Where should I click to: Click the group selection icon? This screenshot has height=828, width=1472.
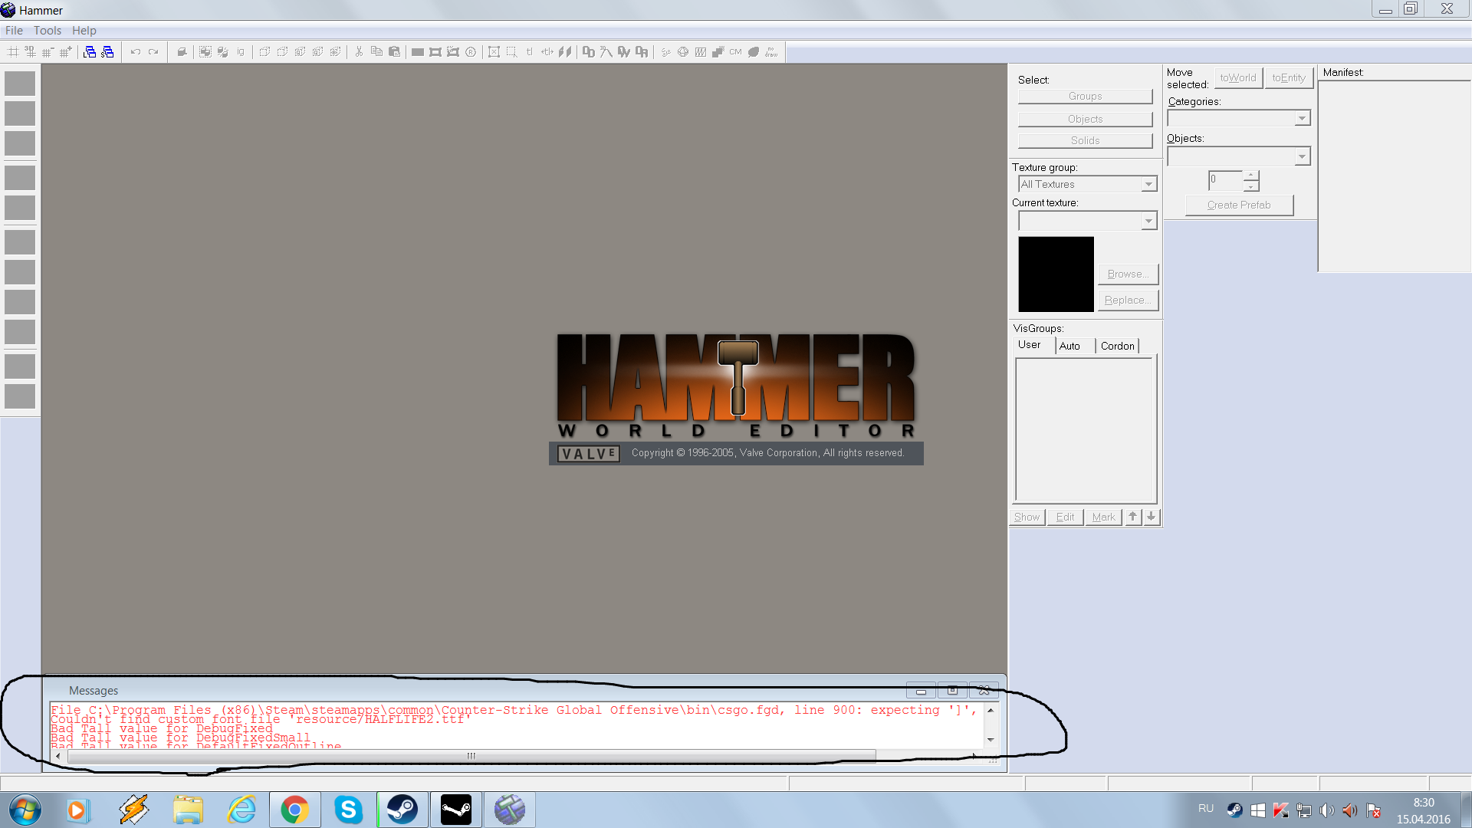click(x=205, y=52)
